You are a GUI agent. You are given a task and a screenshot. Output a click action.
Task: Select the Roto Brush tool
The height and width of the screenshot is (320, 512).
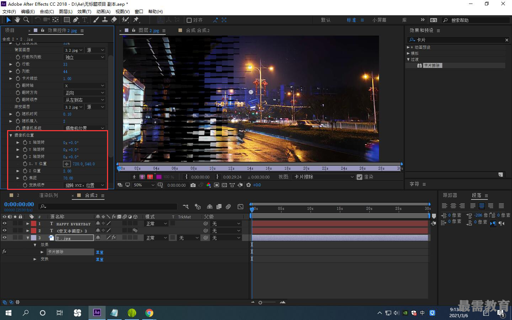126,20
